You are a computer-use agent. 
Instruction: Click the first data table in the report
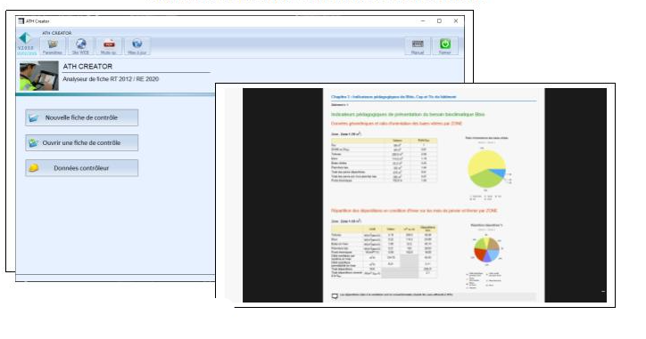click(384, 160)
